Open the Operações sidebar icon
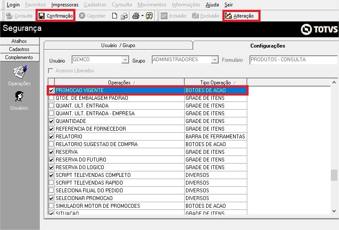The height and width of the screenshot is (230, 339). (19, 72)
